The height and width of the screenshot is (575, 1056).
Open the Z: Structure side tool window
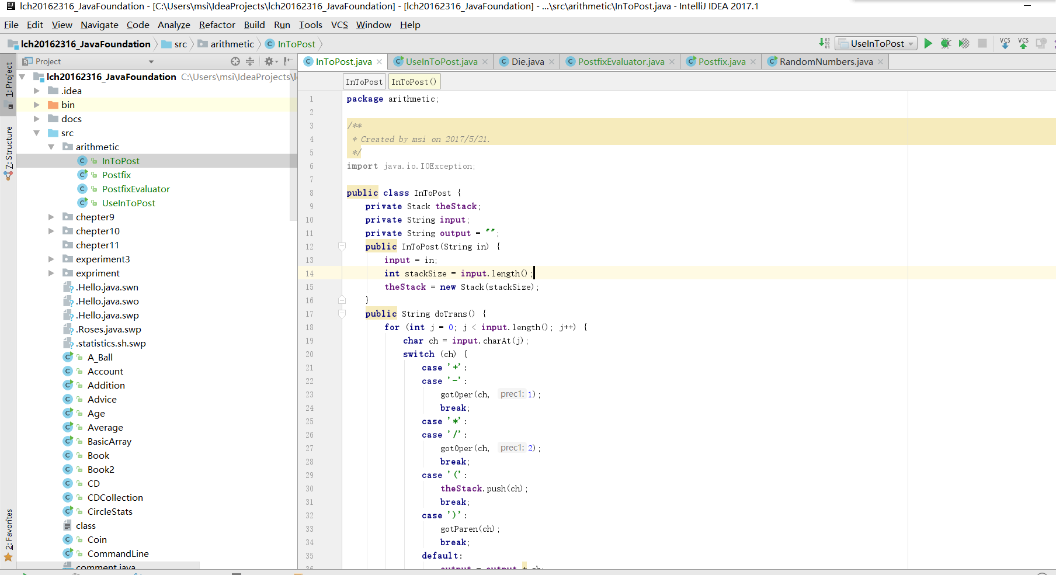8,152
